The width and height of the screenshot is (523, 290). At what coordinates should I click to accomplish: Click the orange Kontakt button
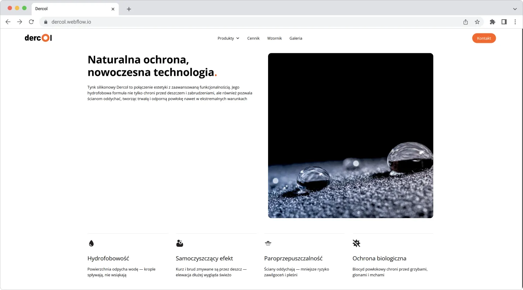tap(484, 38)
